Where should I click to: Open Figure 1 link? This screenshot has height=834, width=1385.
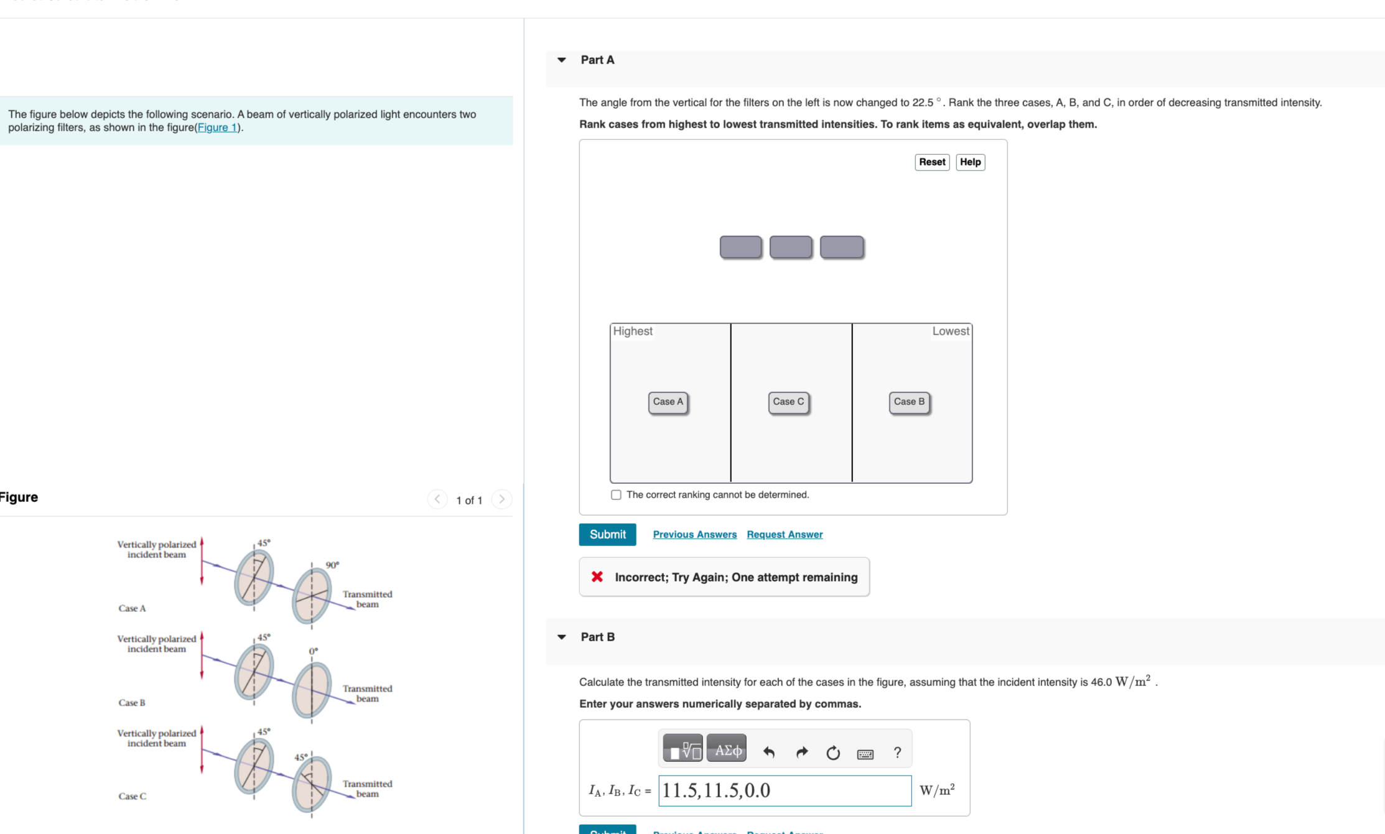click(216, 127)
